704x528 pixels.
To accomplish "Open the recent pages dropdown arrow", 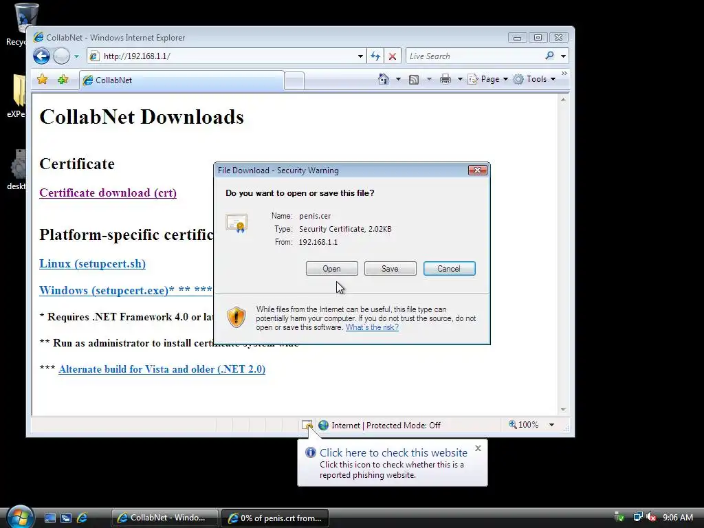I will point(76,56).
